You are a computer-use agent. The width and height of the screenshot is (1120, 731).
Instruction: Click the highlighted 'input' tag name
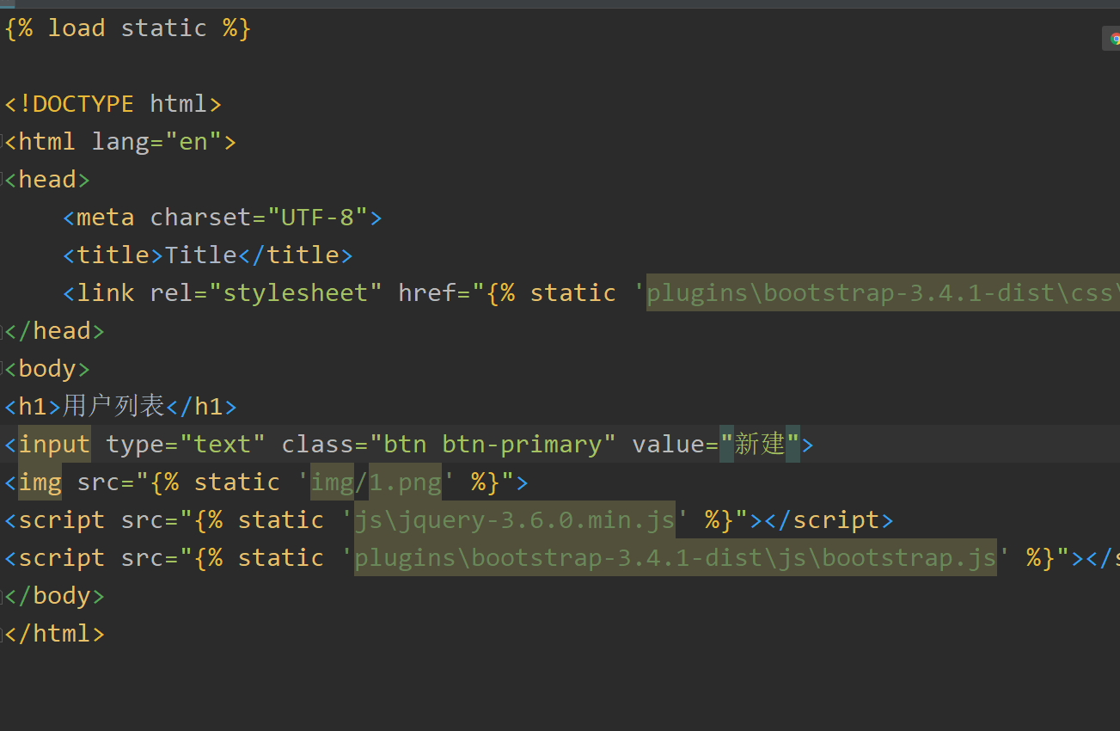(55, 445)
